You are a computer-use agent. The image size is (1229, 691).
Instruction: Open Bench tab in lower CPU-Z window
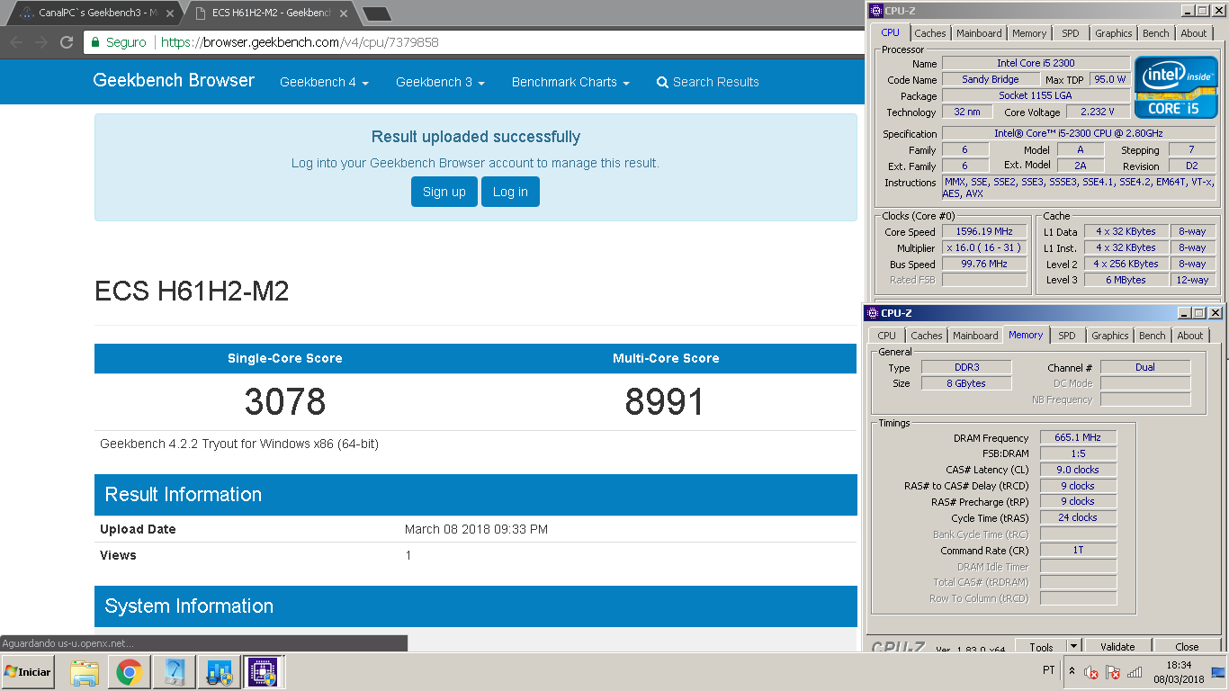1153,336
